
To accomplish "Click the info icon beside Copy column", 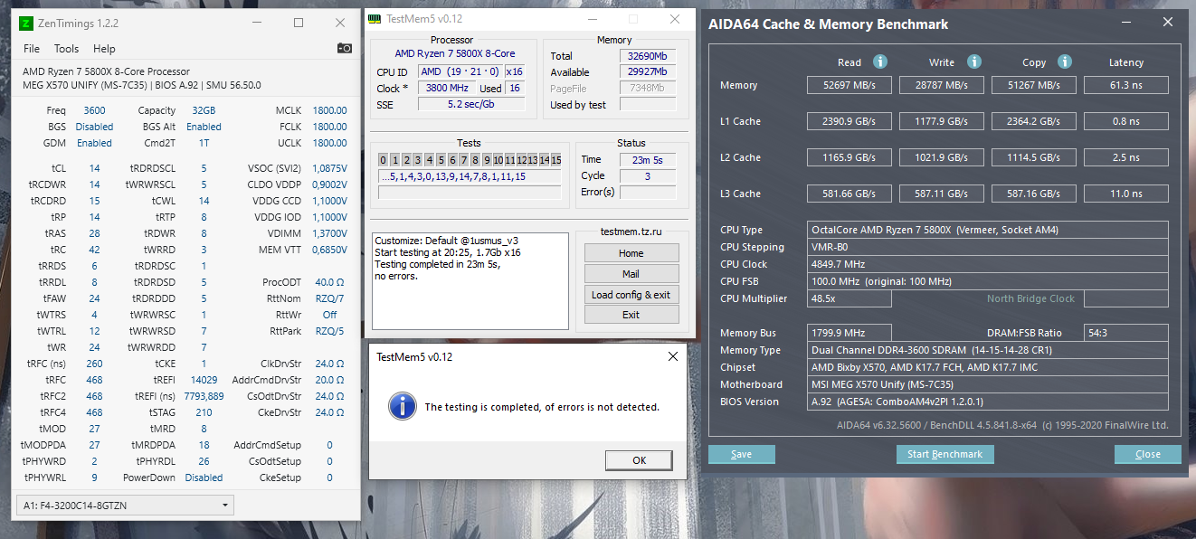I will click(x=1065, y=61).
